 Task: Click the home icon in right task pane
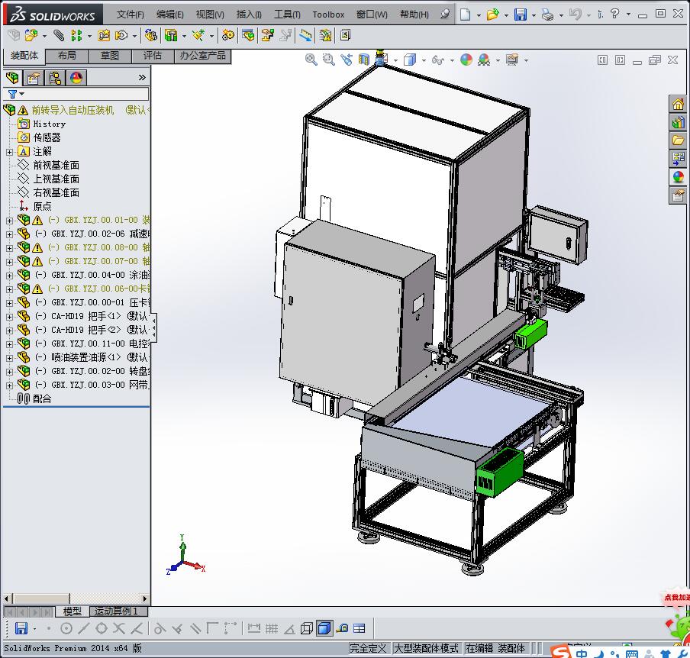click(x=678, y=105)
